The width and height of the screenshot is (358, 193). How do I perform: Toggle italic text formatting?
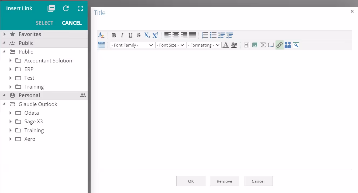tap(122, 35)
